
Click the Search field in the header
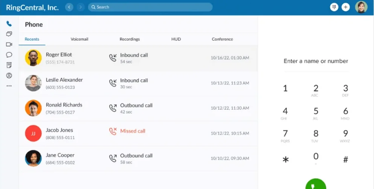(150, 7)
